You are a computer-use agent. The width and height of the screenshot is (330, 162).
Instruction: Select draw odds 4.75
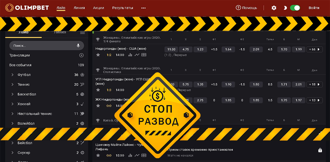pos(186,49)
